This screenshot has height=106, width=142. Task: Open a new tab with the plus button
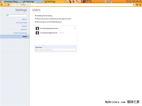[x=67, y=1]
